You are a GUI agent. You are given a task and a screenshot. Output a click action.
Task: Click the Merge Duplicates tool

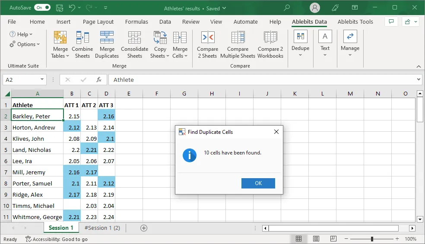coord(107,44)
